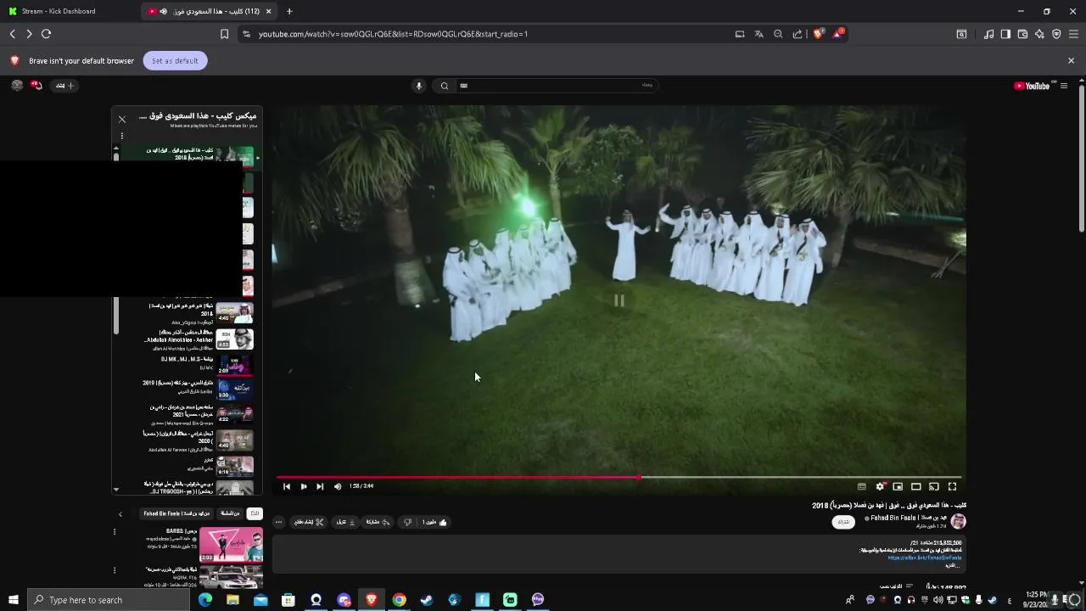Mute the YouTube tab audio icon
Screen dimensions: 1086x611
click(x=164, y=11)
